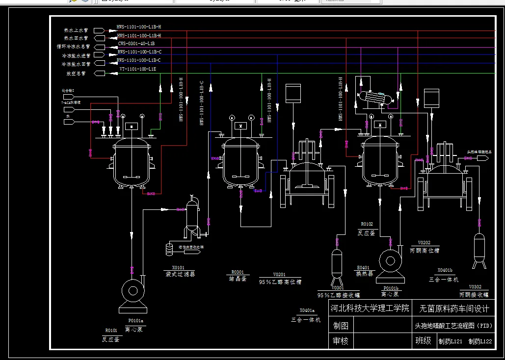This screenshot has height=360, width=505.
Task: Pick the V0301 ethanol receiving tank symbol
Action: pyautogui.click(x=337, y=267)
